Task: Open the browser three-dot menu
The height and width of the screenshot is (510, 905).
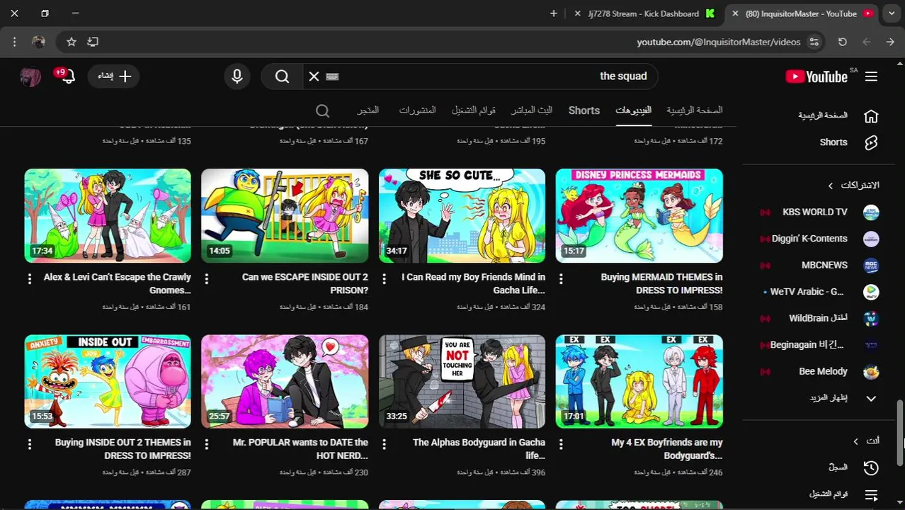Action: pos(14,42)
